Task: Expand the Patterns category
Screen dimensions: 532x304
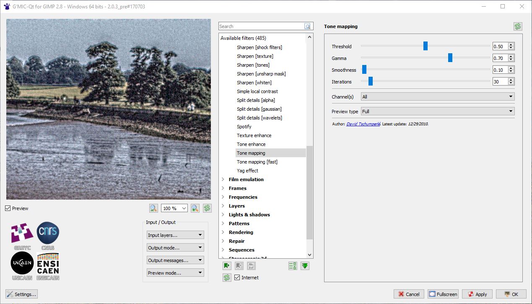Action: (223, 223)
